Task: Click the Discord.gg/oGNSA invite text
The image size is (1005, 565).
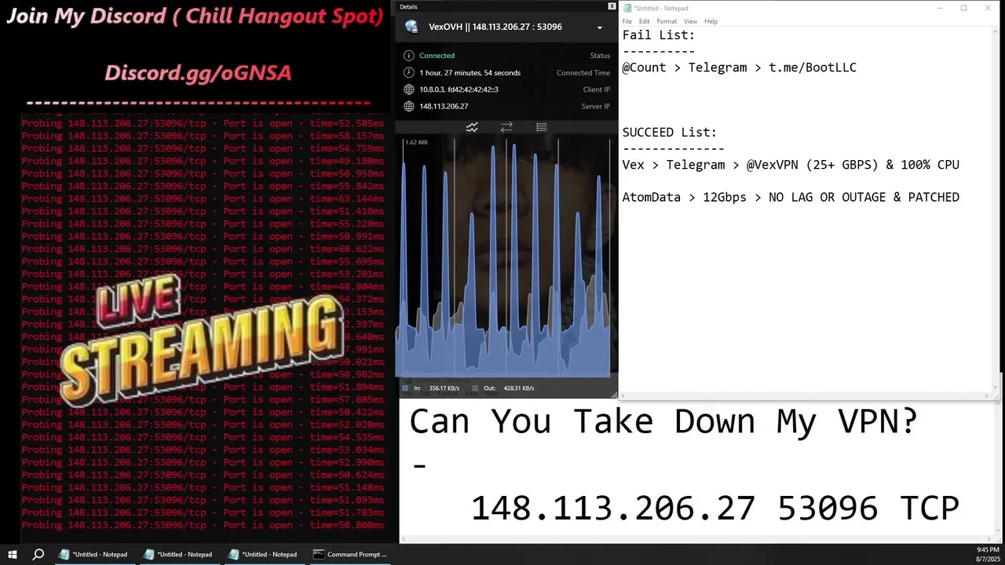Action: (198, 73)
